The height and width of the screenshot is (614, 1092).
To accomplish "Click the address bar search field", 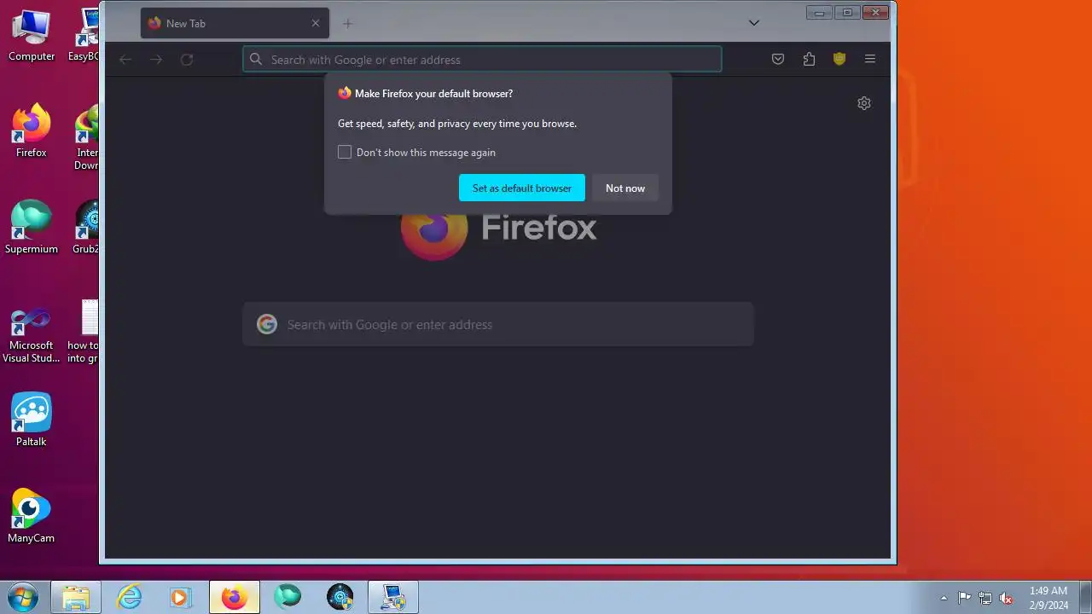I will 482,59.
